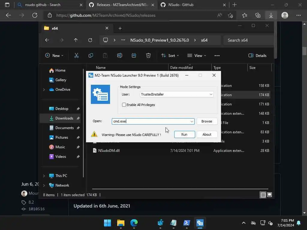Viewport: 307px width, 230px height.
Task: Go back in File Explorer
Action: 47,40
